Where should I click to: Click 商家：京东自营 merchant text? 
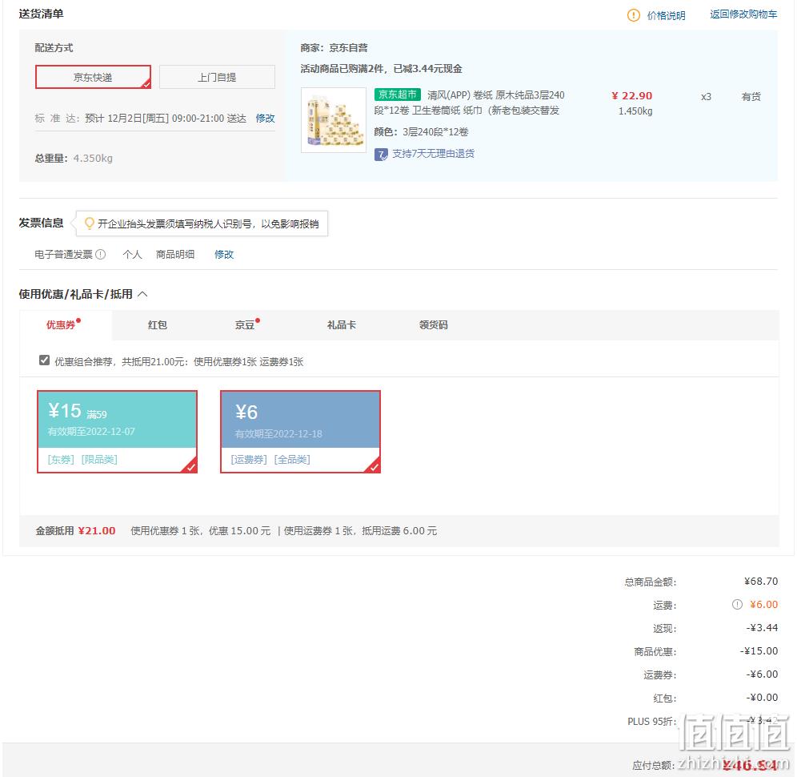334,48
